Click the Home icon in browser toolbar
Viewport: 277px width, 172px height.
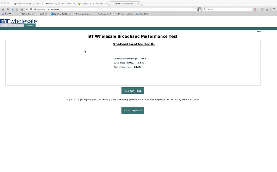click(x=3, y=9)
